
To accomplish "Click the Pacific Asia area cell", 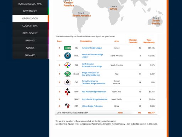I will (117, 92).
